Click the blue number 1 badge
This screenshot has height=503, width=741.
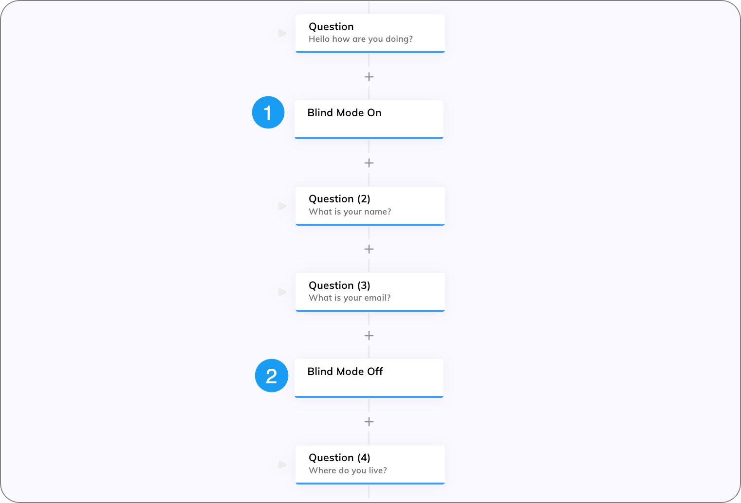click(x=268, y=112)
